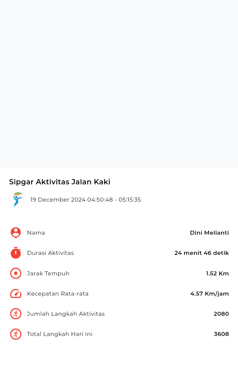Select the Nama label

(36, 233)
